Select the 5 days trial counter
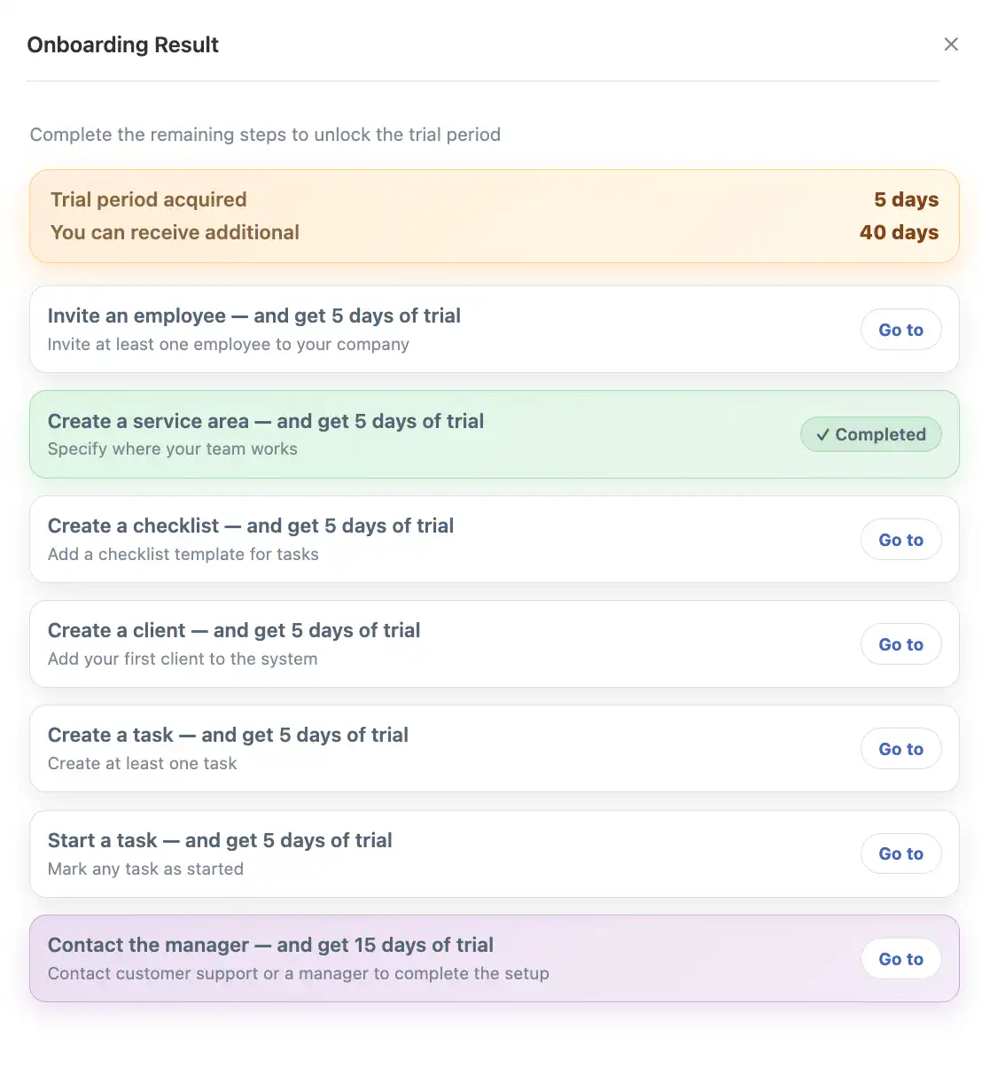The width and height of the screenshot is (982, 1083). tap(906, 199)
